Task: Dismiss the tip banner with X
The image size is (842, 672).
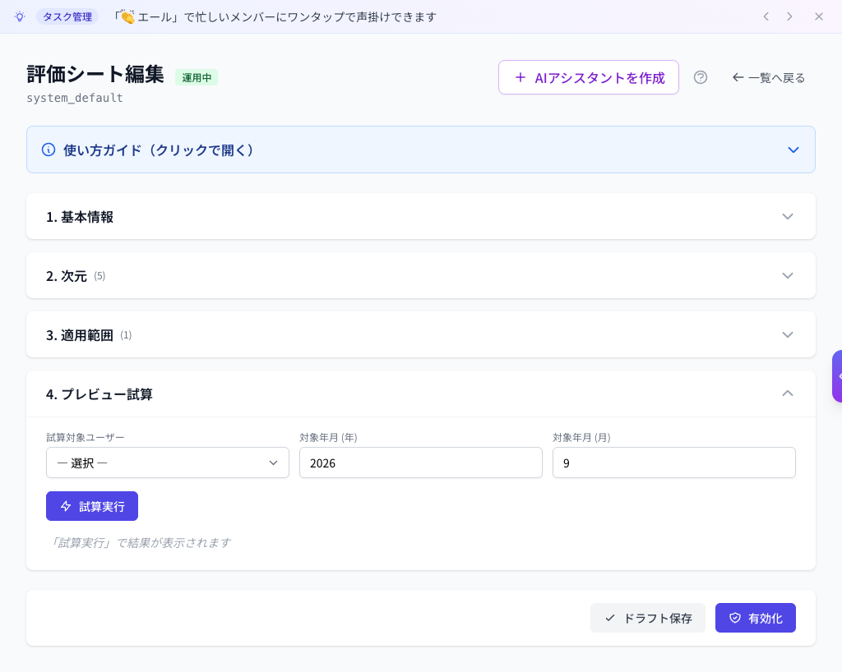Action: pyautogui.click(x=819, y=16)
